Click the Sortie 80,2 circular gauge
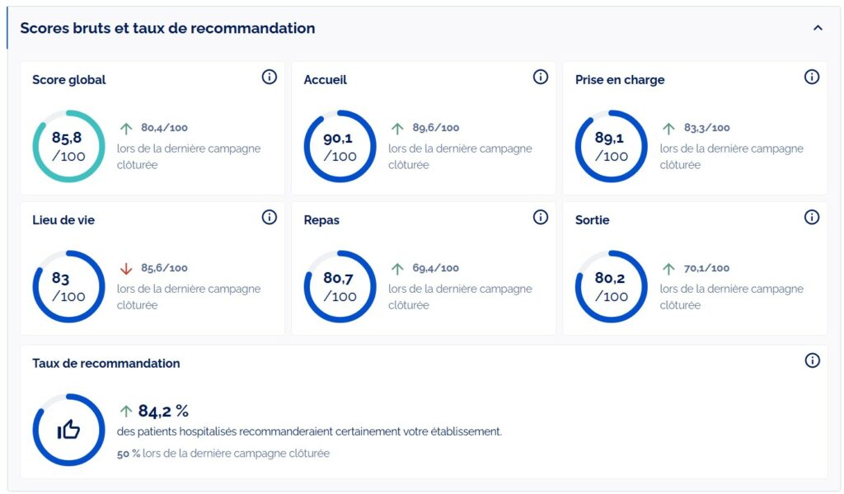The image size is (844, 494). [611, 286]
